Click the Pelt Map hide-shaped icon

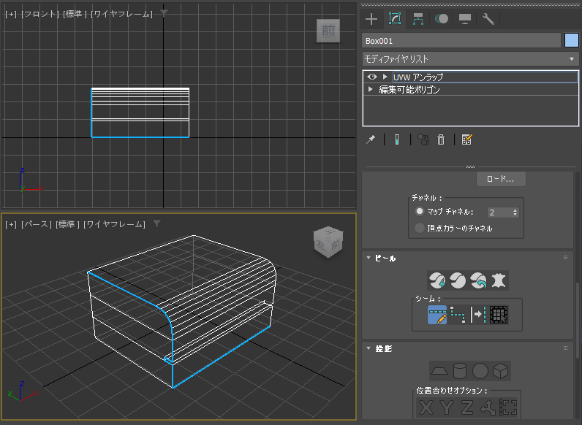click(499, 280)
